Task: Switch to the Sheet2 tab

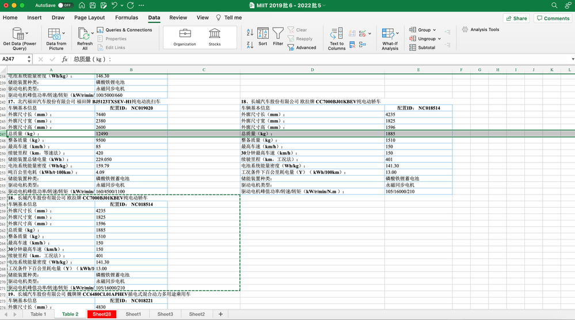Action: (x=197, y=314)
